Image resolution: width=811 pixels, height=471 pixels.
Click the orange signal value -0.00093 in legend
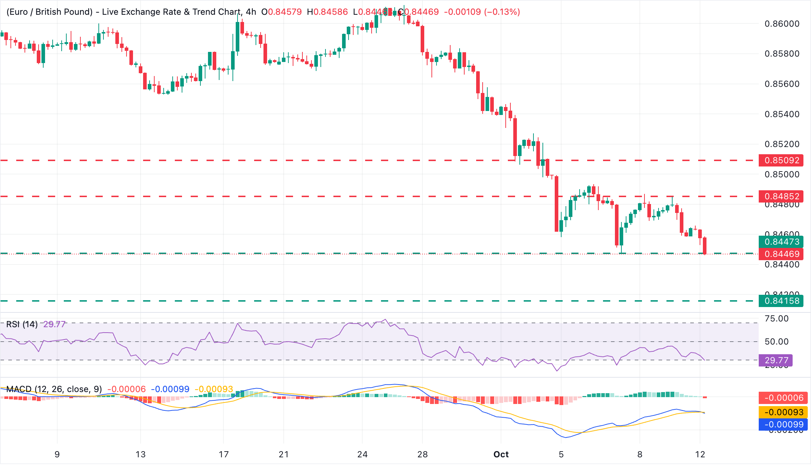[214, 389]
